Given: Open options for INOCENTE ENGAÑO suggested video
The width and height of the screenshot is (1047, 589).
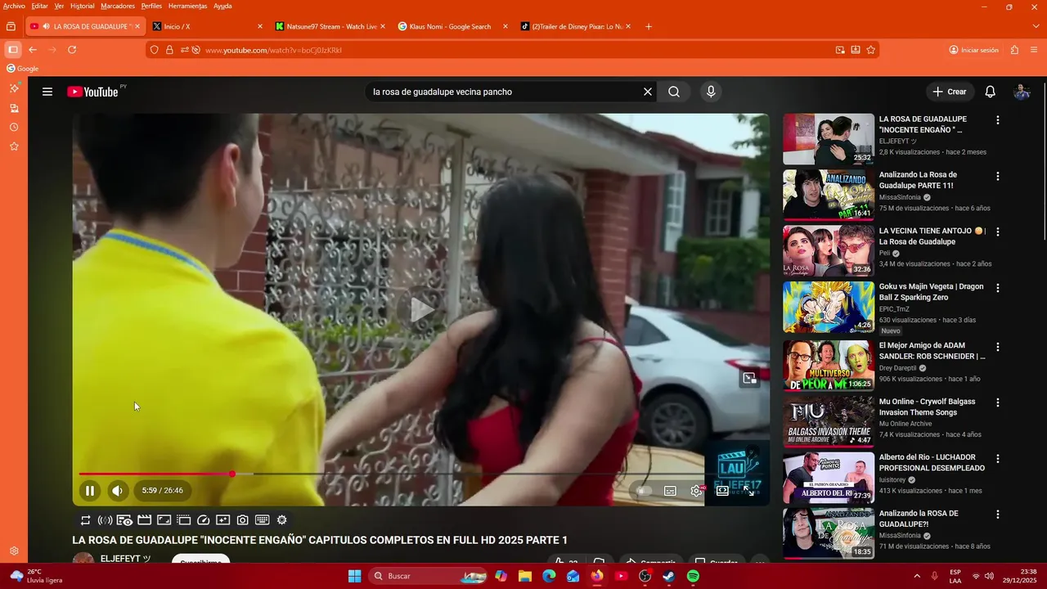Looking at the screenshot, I should (x=998, y=120).
